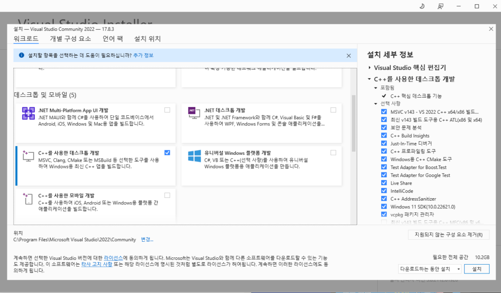The height and width of the screenshot is (293, 501).
Task: Switch to the 워크로드 tab
Action: pyautogui.click(x=26, y=39)
